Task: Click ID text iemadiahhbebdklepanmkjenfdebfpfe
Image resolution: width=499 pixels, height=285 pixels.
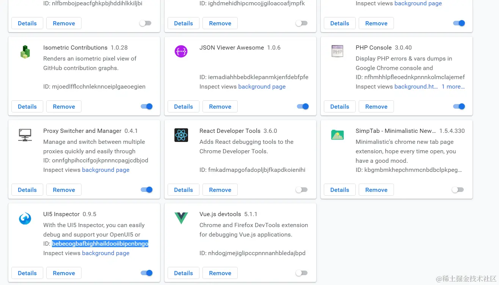Action: (x=258, y=77)
